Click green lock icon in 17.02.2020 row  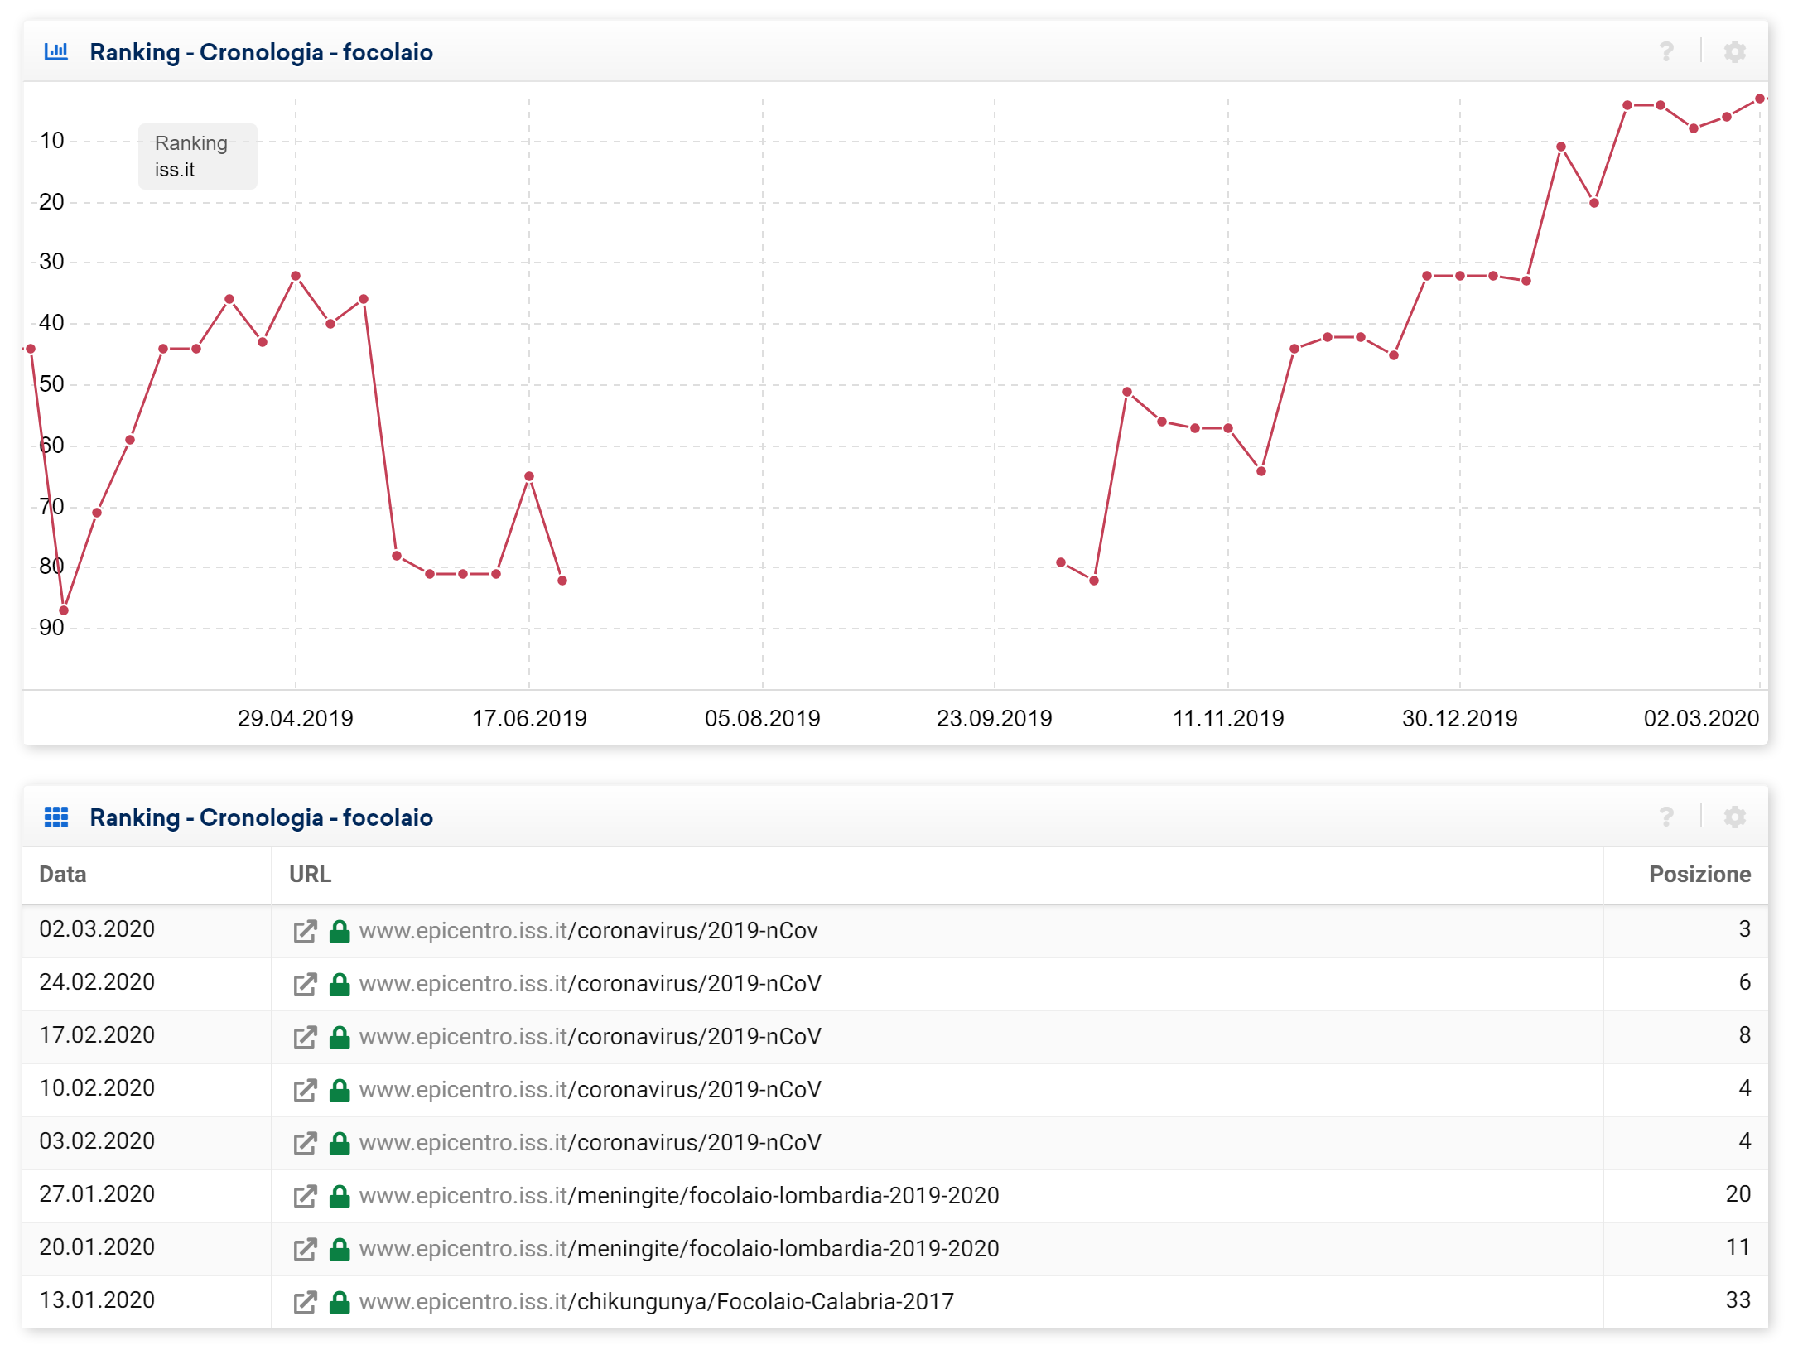click(340, 1038)
